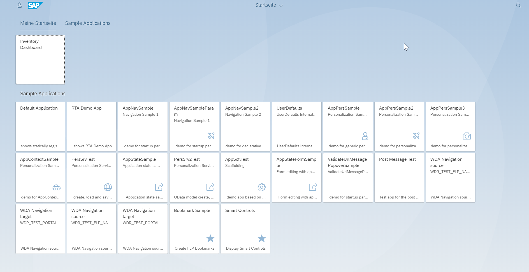Click the share icon on AppStateSample tile
This screenshot has height=272, width=529.
tap(159, 187)
